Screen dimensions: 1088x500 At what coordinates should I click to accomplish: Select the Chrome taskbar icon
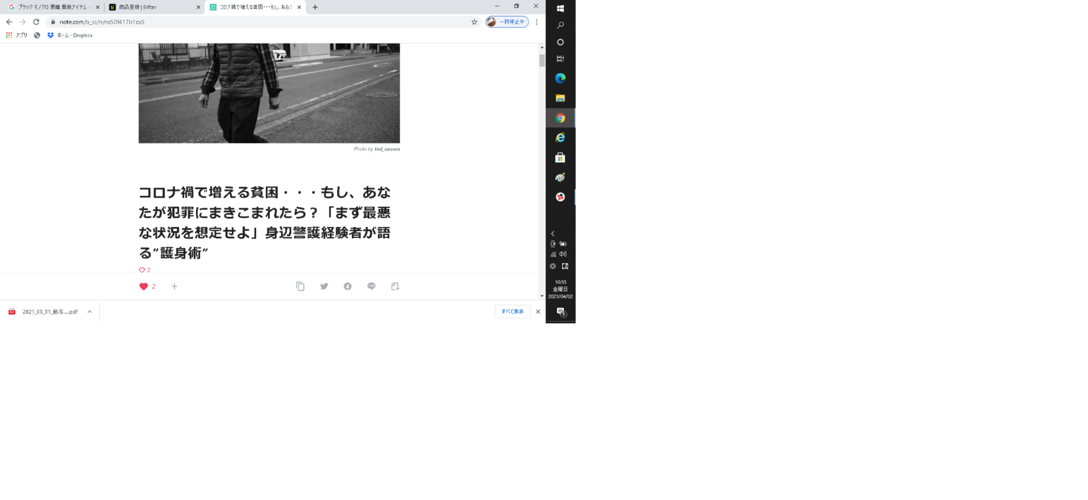[560, 118]
